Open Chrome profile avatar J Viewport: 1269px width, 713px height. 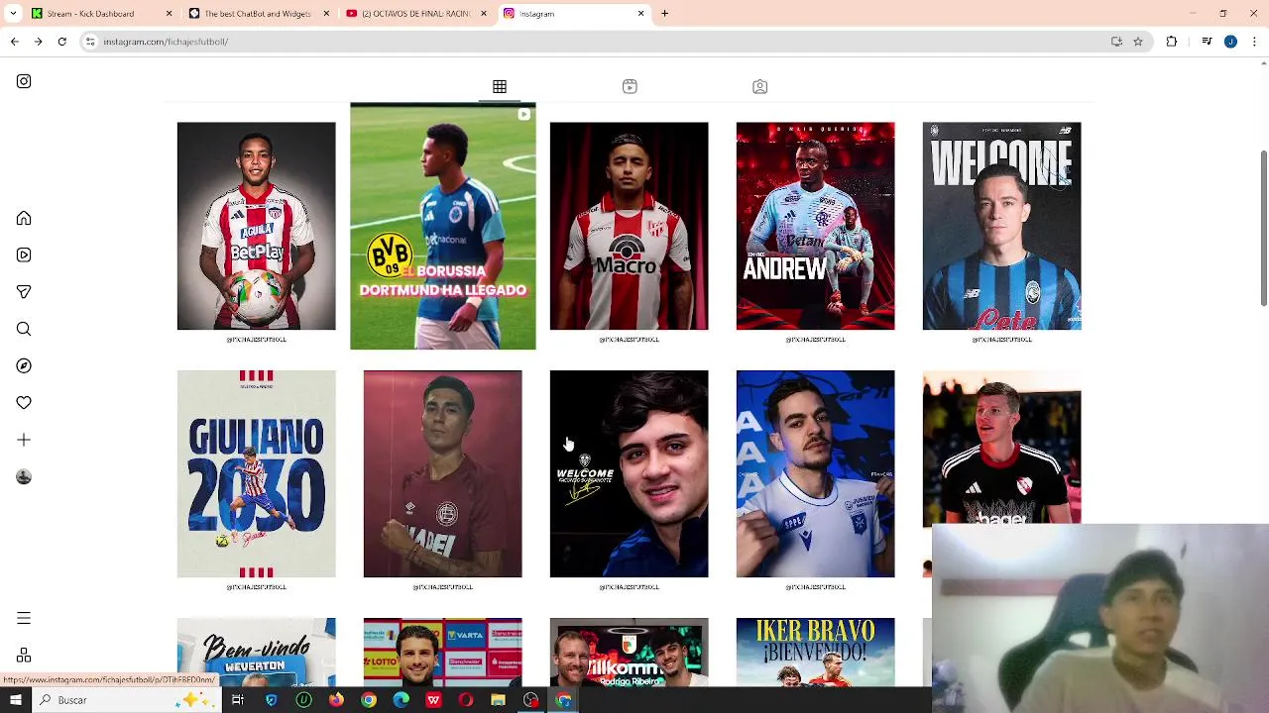point(1230,42)
